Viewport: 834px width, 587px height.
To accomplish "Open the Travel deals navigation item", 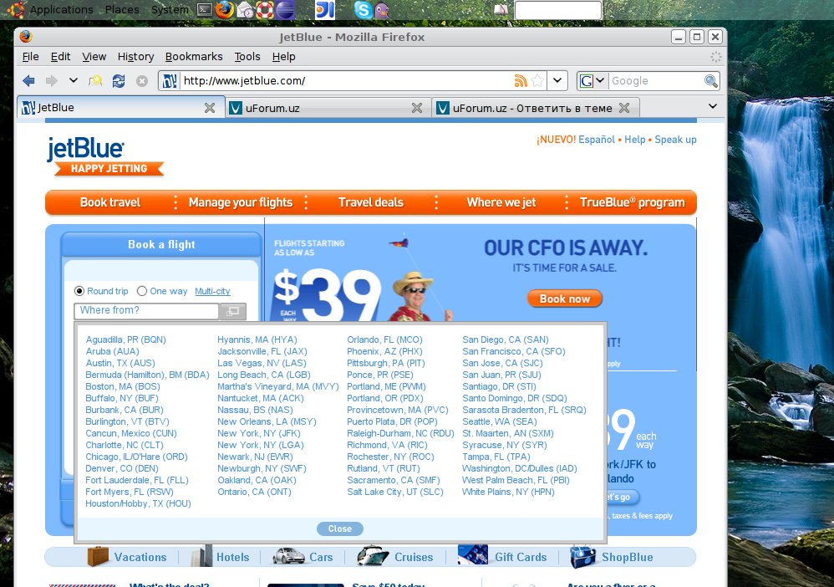I will pos(371,202).
